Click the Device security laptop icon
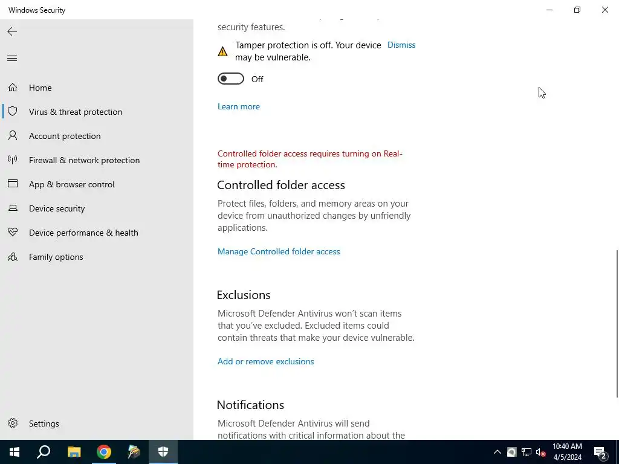 (x=13, y=208)
